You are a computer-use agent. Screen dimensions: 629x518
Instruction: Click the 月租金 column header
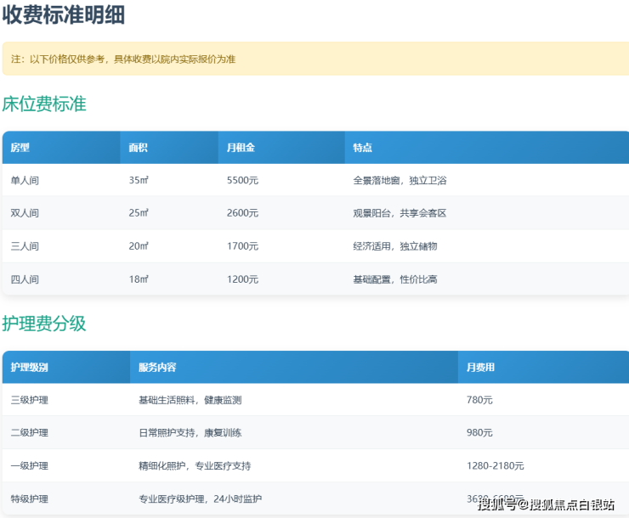pyautogui.click(x=241, y=148)
